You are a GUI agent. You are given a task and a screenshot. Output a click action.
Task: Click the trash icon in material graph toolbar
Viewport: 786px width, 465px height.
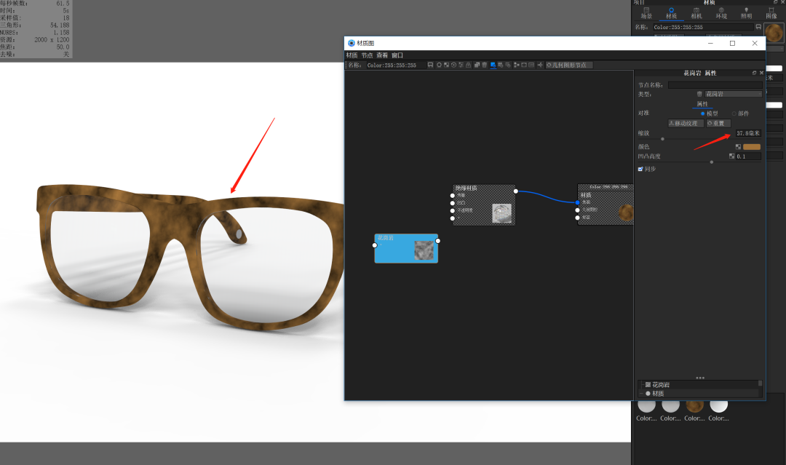coord(484,65)
